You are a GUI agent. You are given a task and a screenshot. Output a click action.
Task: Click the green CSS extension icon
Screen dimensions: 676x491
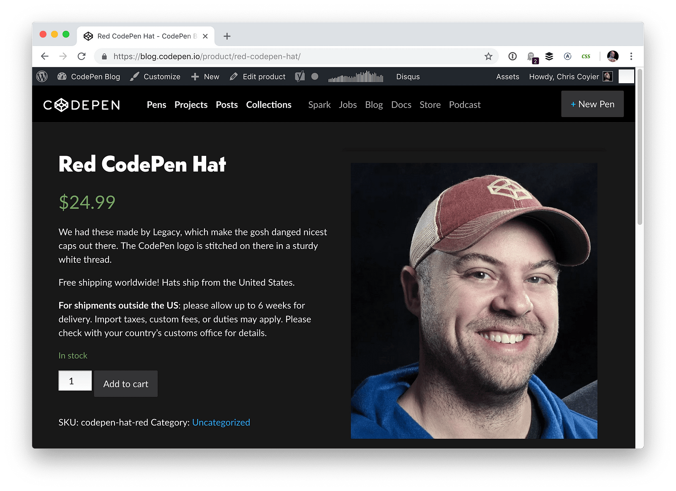[x=586, y=56]
